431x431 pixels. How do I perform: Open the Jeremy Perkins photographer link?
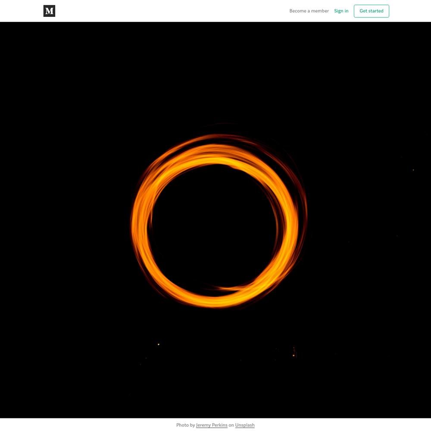pos(212,425)
